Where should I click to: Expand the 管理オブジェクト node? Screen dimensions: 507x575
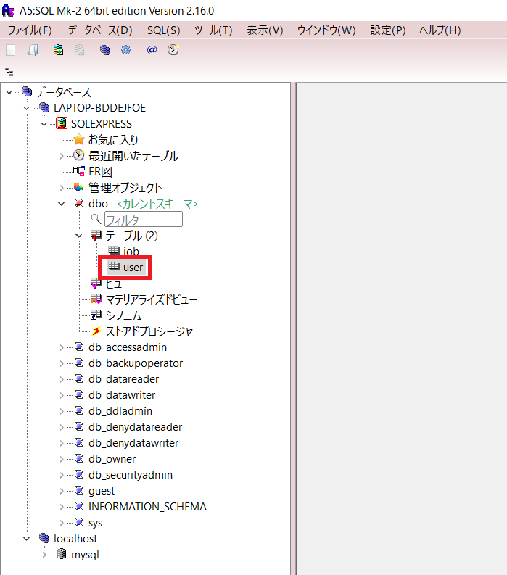pos(62,188)
